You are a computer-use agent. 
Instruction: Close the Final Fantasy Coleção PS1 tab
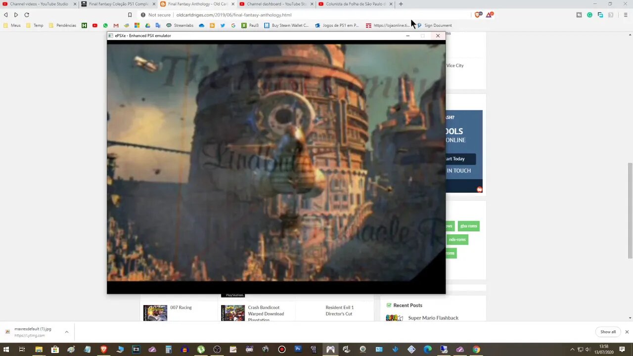[154, 4]
